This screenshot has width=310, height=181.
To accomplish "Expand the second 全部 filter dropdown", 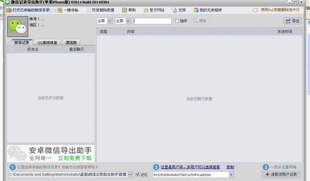I will pos(128,21).
